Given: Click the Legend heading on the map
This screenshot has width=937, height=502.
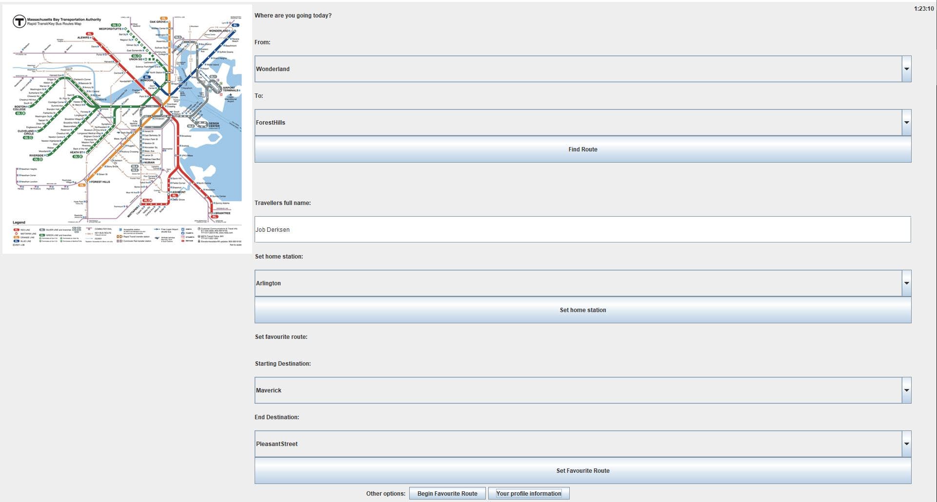Looking at the screenshot, I should click(x=19, y=223).
